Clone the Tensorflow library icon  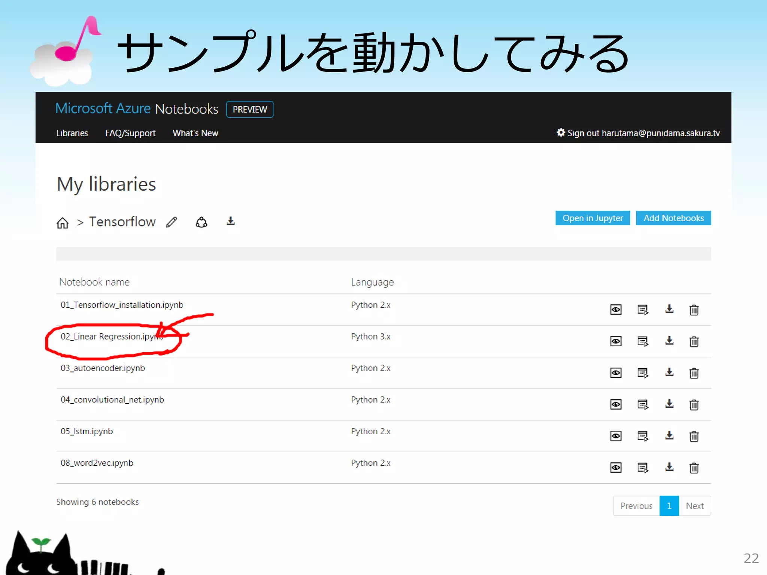[201, 222]
